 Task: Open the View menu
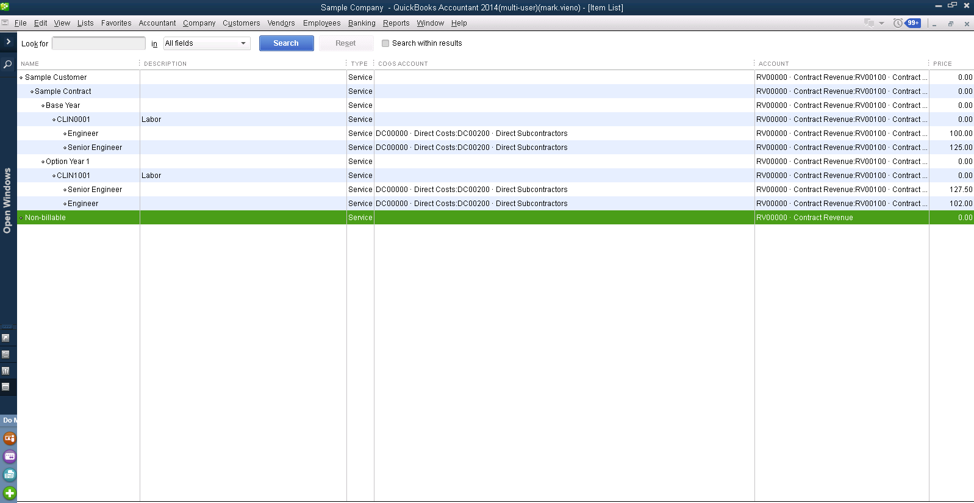pos(62,23)
